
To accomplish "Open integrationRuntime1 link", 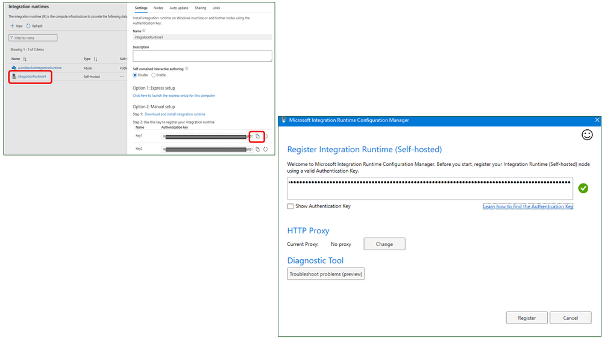I will click(32, 76).
